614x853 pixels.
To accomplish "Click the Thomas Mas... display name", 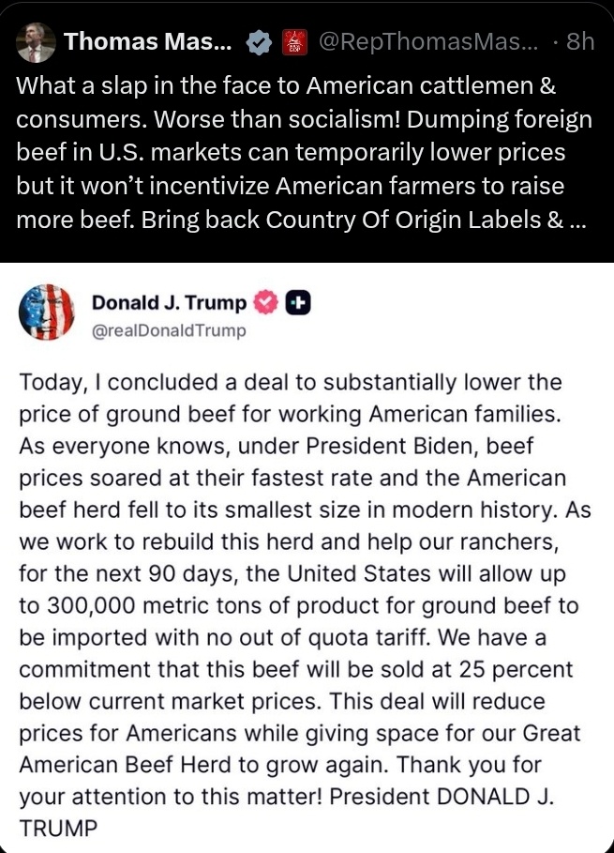I will coord(148,41).
